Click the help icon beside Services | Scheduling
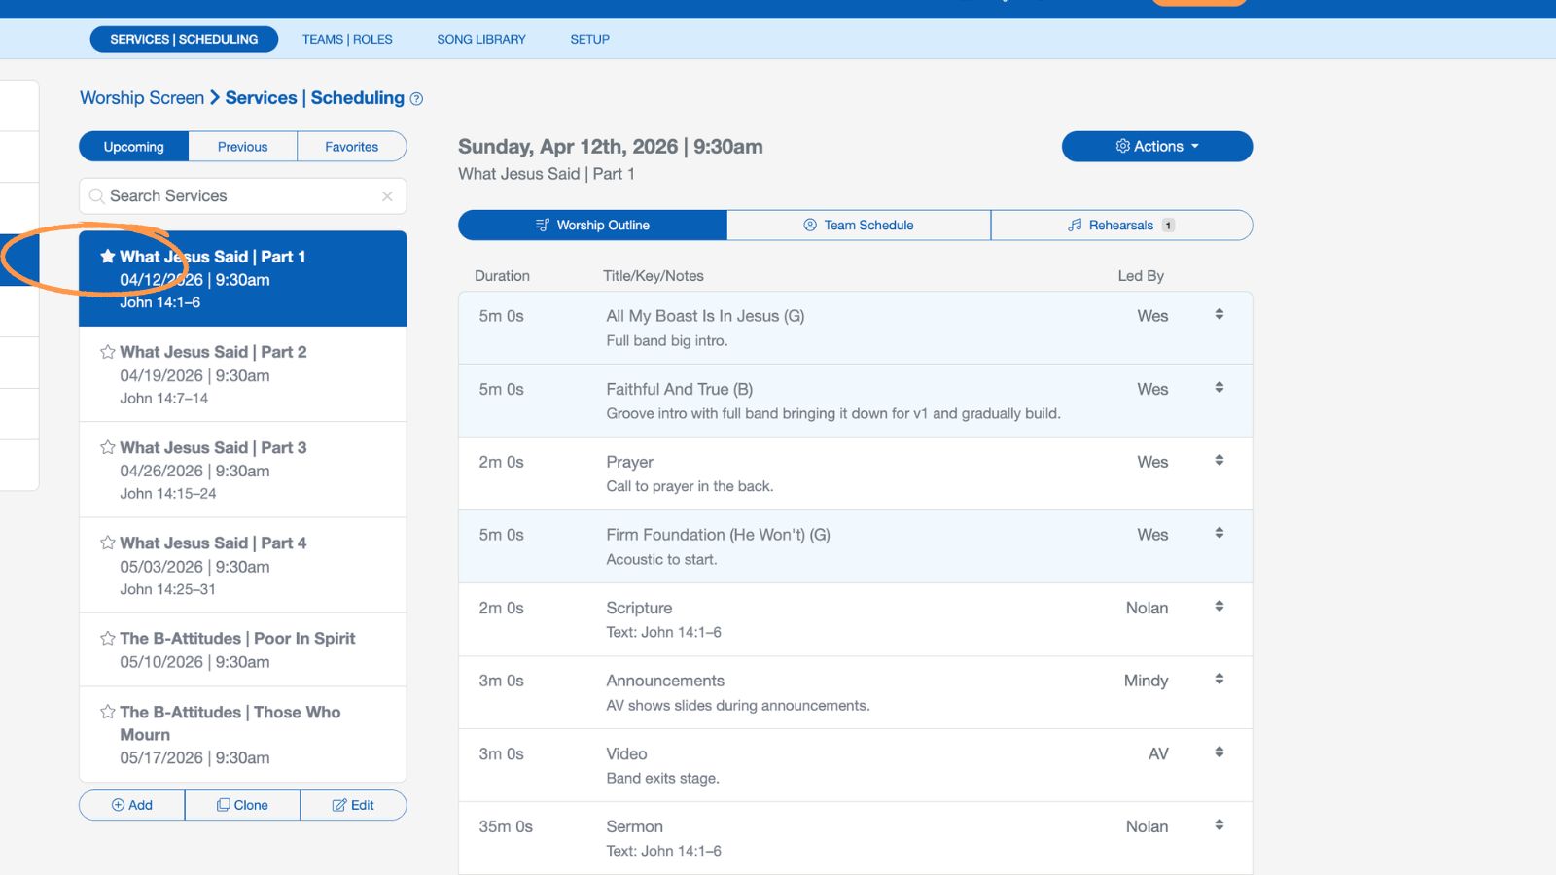 (x=416, y=99)
